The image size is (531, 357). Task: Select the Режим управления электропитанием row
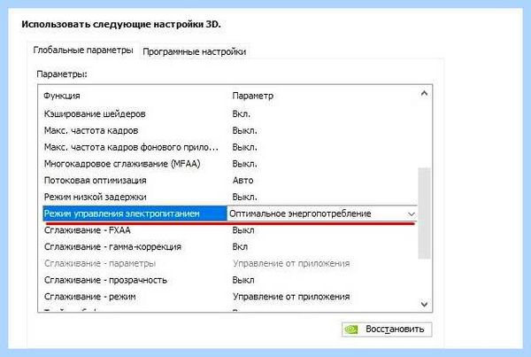230,213
